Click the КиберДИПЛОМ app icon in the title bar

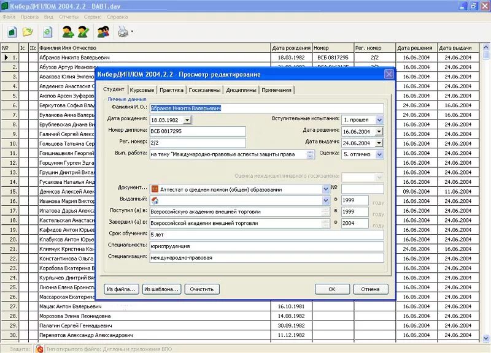pyautogui.click(x=4, y=6)
